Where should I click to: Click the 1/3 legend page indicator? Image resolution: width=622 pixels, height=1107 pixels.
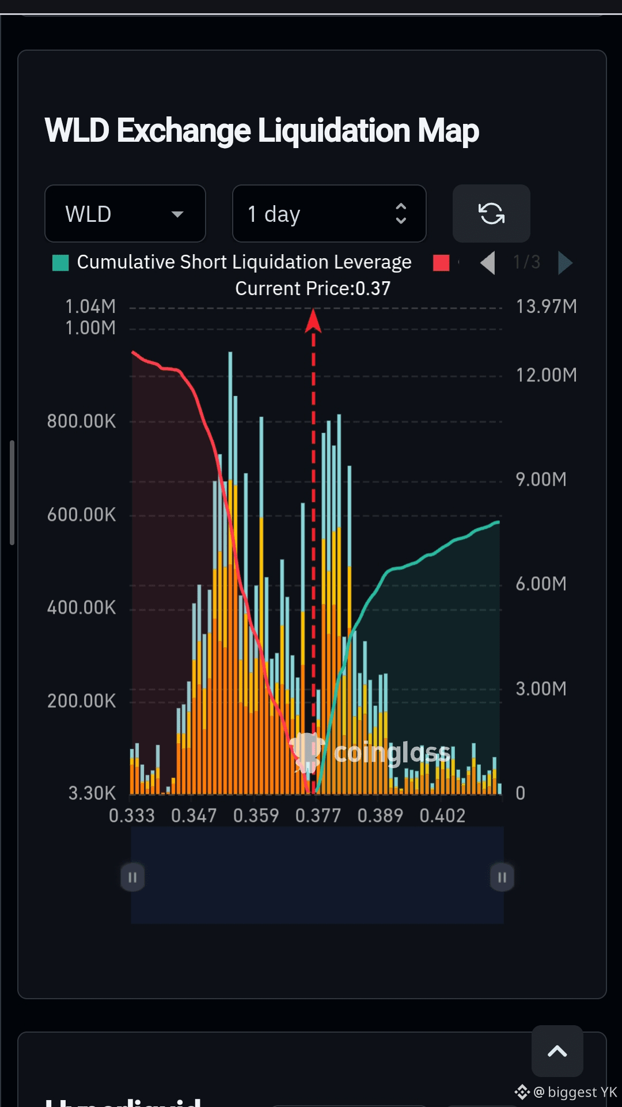(527, 262)
